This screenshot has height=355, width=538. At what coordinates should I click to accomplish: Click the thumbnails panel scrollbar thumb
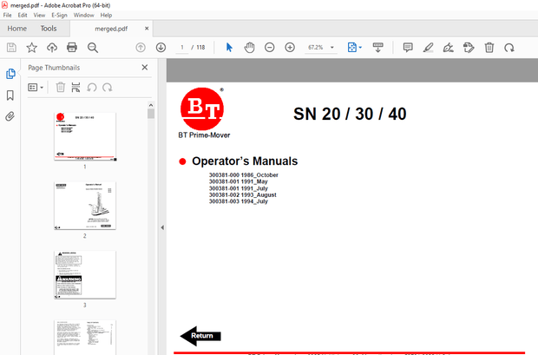[x=151, y=114]
